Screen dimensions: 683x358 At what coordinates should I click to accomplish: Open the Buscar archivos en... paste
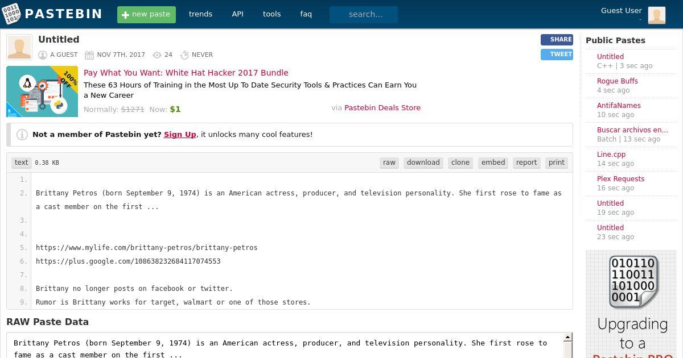(632, 130)
